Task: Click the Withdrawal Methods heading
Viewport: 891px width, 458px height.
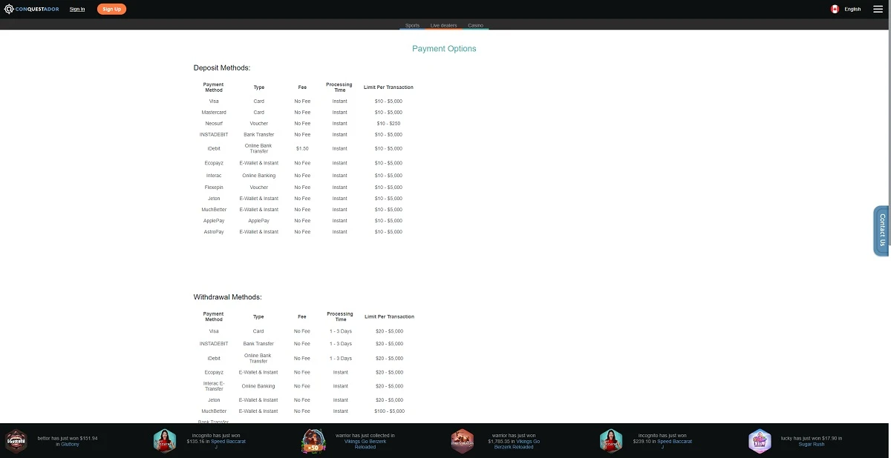Action: (228, 297)
